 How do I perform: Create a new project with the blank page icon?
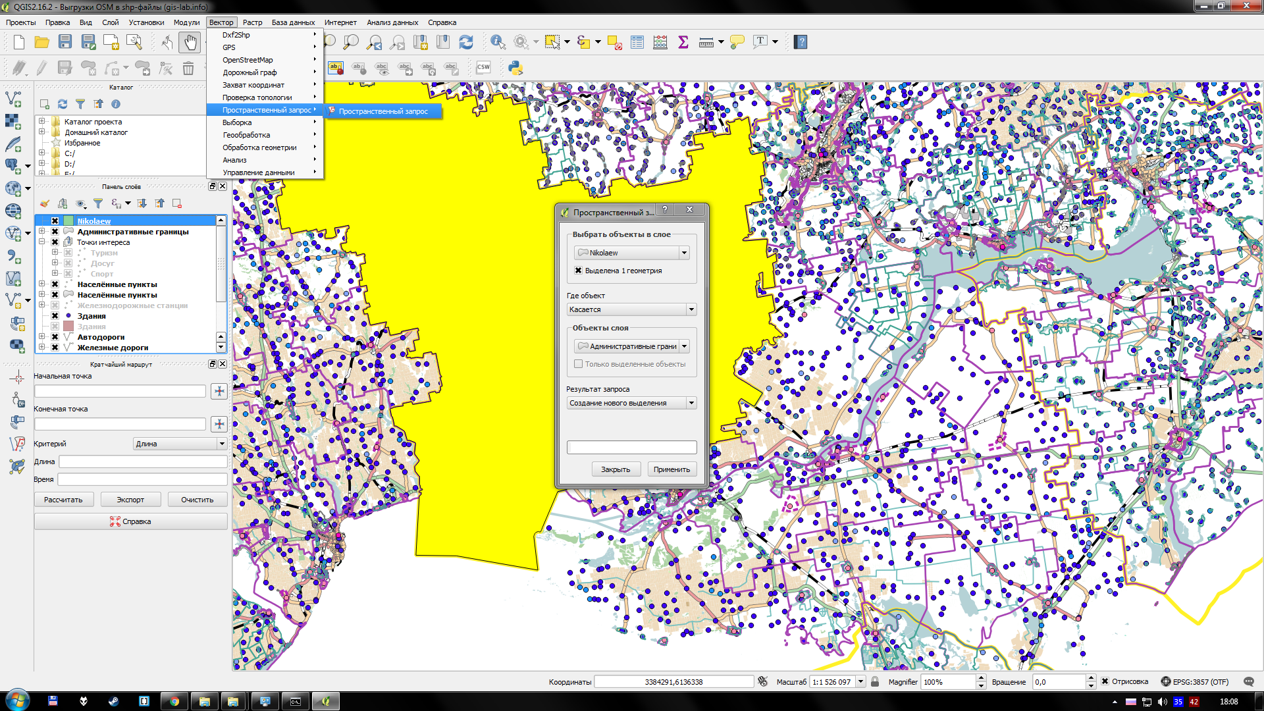[19, 42]
